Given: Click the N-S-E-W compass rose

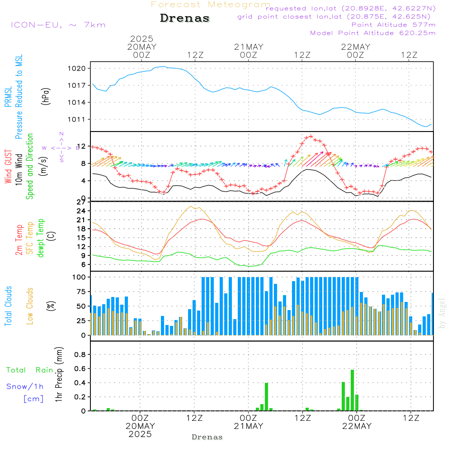Looking at the screenshot, I should tap(61, 148).
